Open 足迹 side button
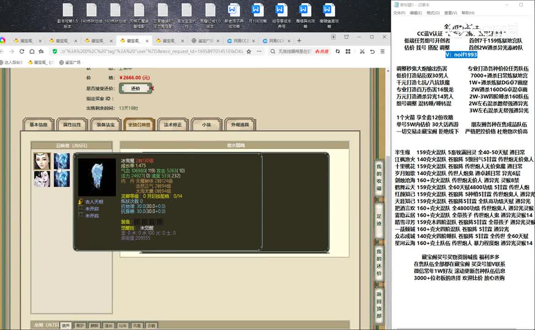Screen dimensions: 535x330 pyautogui.click(x=379, y=220)
